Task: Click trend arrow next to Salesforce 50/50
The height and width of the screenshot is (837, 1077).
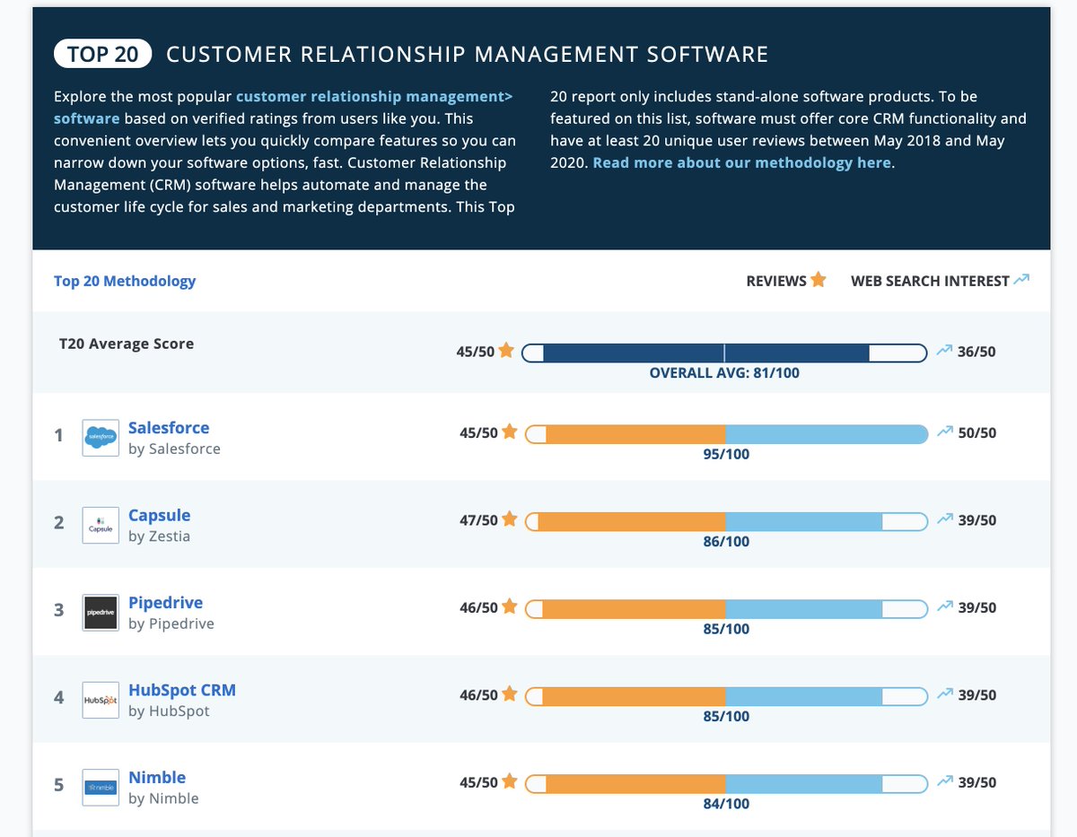Action: tap(944, 432)
